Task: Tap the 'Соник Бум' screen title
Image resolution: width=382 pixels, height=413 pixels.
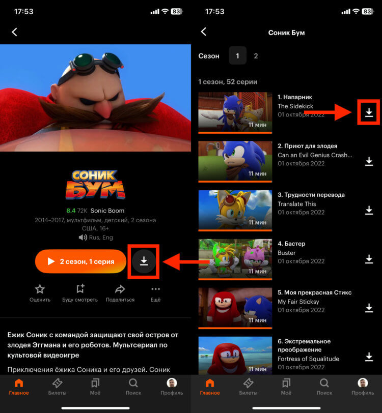Action: tap(286, 33)
